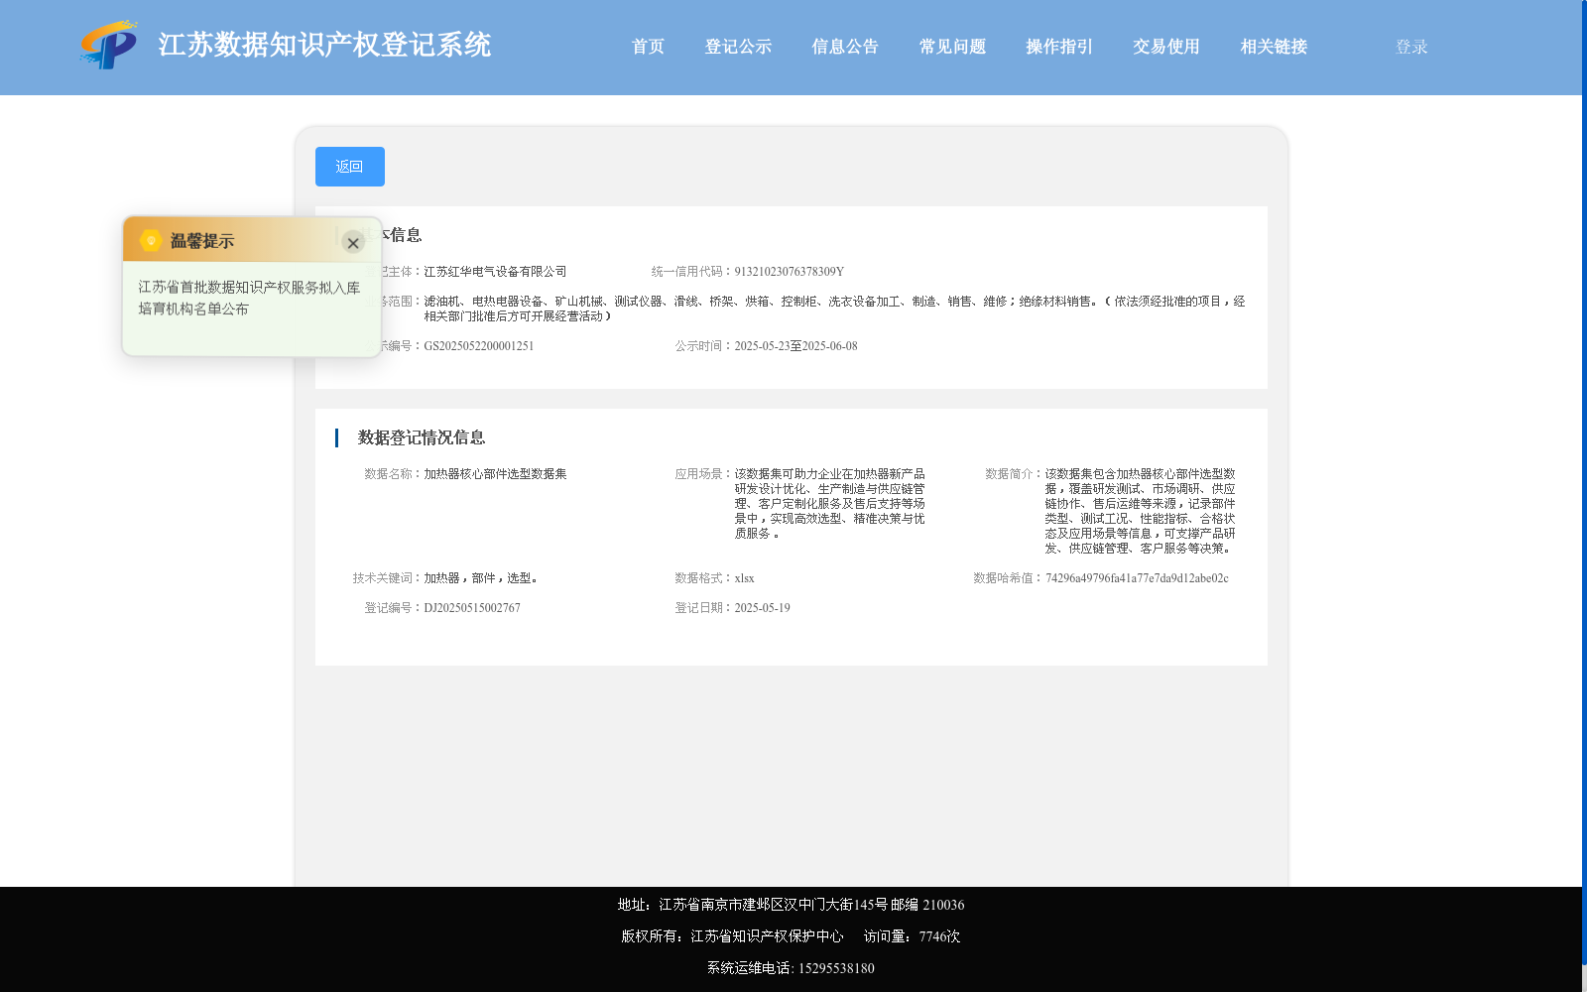Open the 信息公告 menu item
Image resolution: width=1587 pixels, height=992 pixels.
[x=845, y=47]
